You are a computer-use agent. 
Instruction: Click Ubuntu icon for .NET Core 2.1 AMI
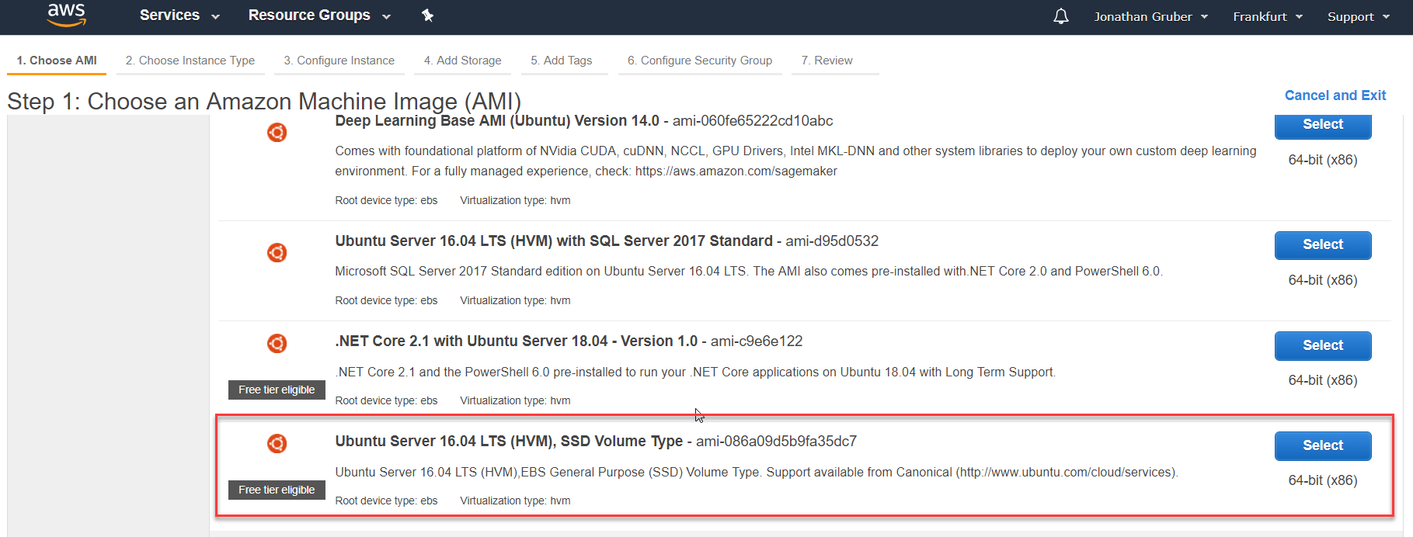(277, 344)
